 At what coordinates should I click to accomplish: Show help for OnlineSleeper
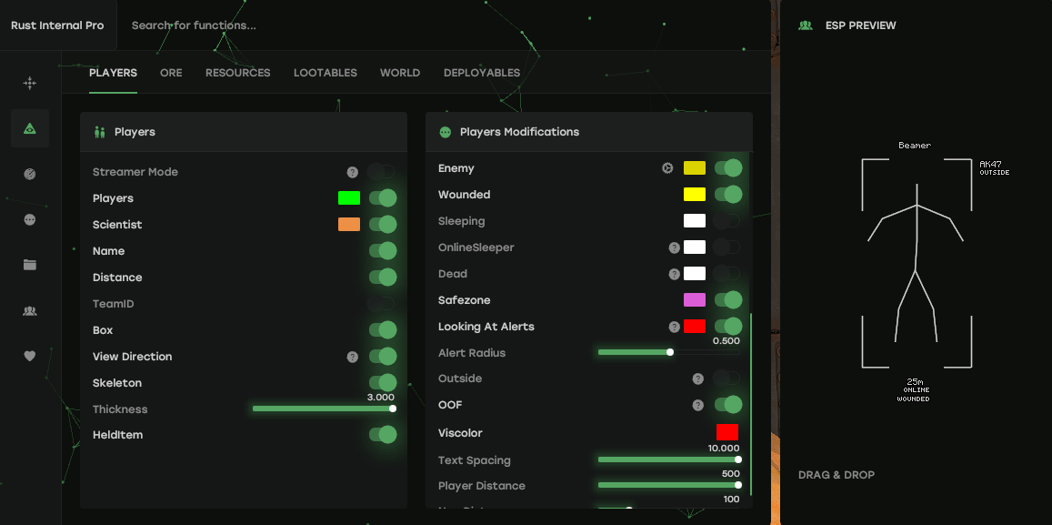675,247
